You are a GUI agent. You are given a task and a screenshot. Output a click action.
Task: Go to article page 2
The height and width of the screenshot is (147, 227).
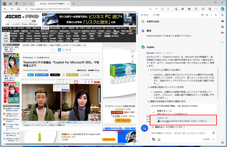[x=63, y=50]
